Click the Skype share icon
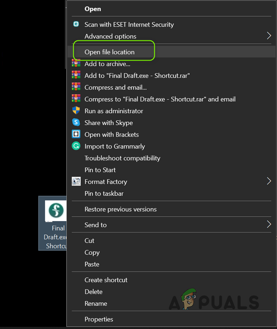This screenshot has width=277, height=329. pyautogui.click(x=76, y=123)
